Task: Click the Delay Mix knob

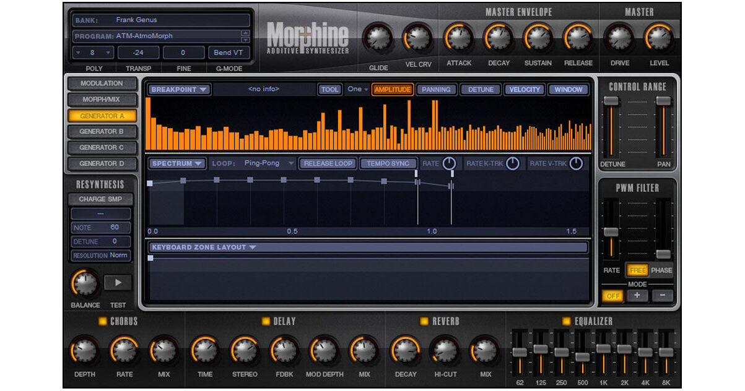Action: pyautogui.click(x=364, y=350)
